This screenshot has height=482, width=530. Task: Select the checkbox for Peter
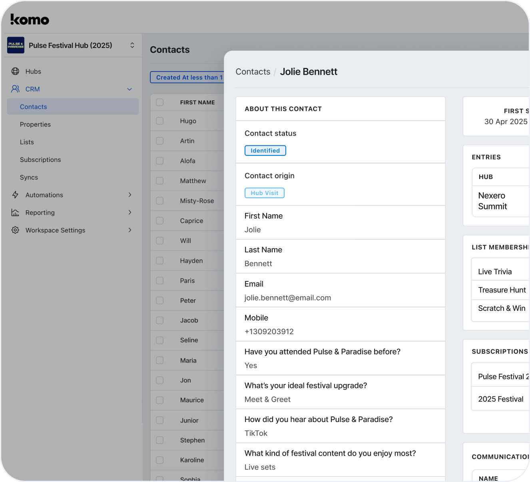click(x=160, y=300)
